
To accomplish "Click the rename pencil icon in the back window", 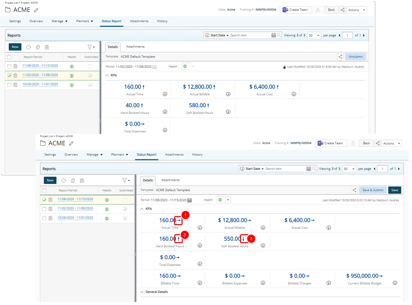I will [36, 10].
